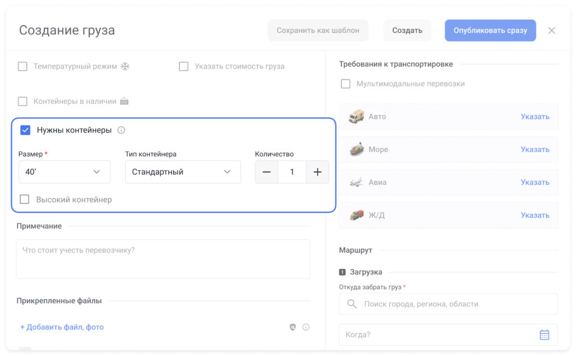The height and width of the screenshot is (356, 576).
Task: Click the Создание груза title
Action: (67, 30)
